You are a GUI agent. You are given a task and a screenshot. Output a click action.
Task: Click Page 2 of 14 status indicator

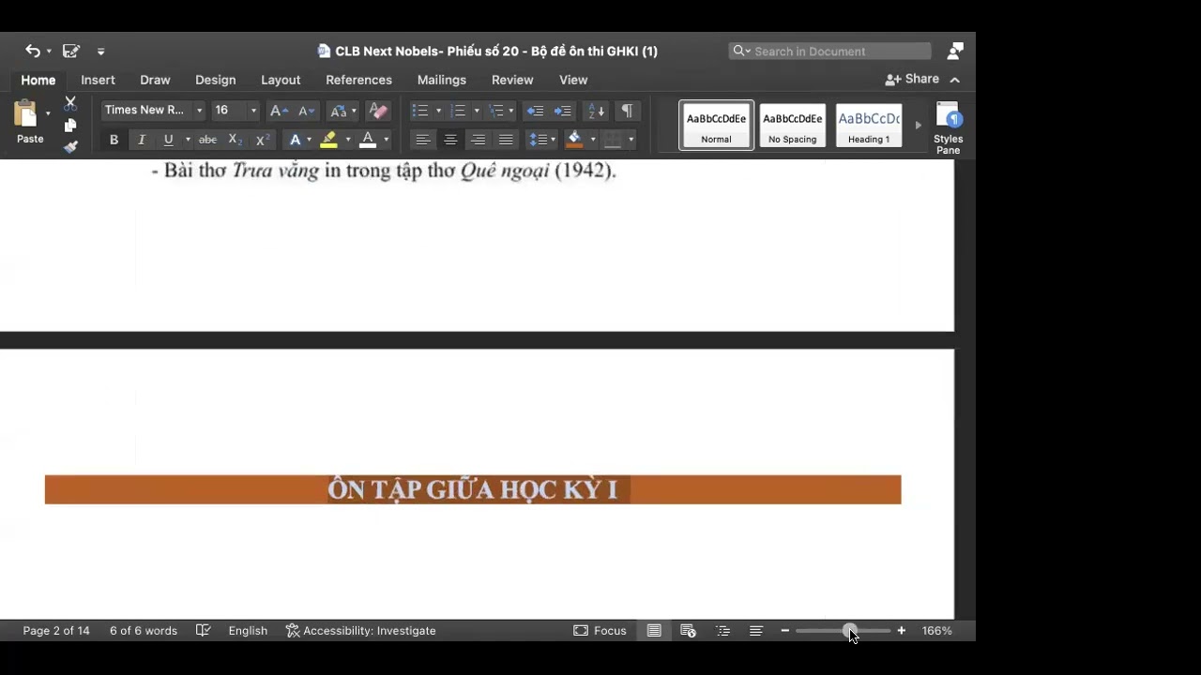point(56,631)
